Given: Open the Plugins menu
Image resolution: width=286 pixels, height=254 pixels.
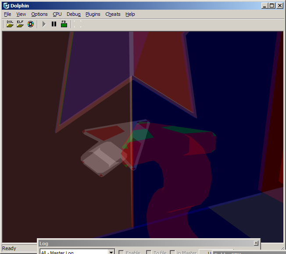Looking at the screenshot, I should (x=93, y=14).
